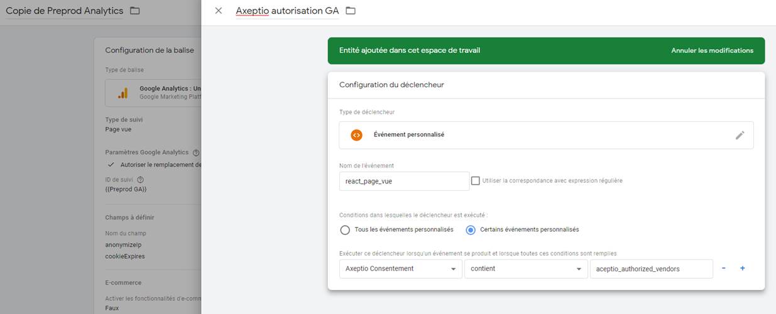This screenshot has height=314, width=776.
Task: Open help icon next to ID de suivi
Action: click(x=140, y=180)
